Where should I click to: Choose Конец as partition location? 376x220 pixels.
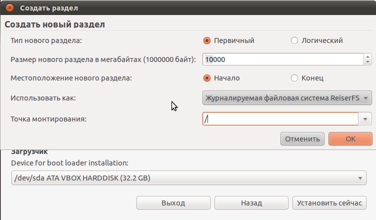[294, 78]
